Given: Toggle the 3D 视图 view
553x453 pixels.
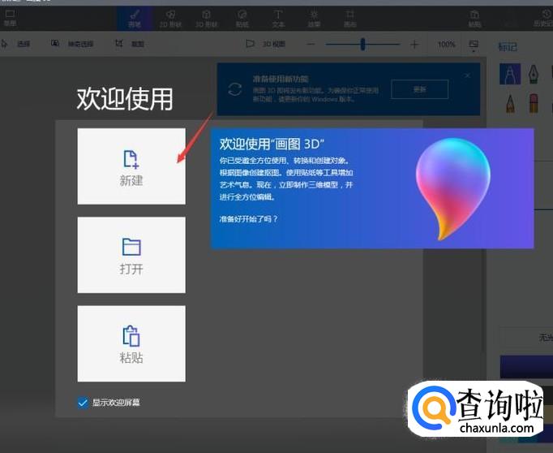Looking at the screenshot, I should (x=265, y=44).
